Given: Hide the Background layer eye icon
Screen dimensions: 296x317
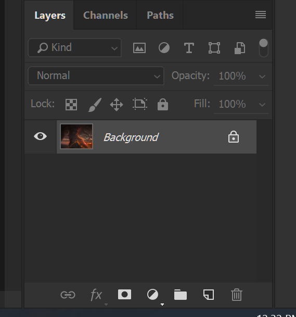Looking at the screenshot, I should click(x=41, y=136).
